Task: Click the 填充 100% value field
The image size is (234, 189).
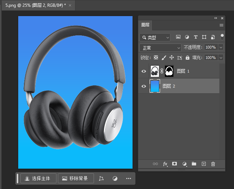Action: (211, 58)
